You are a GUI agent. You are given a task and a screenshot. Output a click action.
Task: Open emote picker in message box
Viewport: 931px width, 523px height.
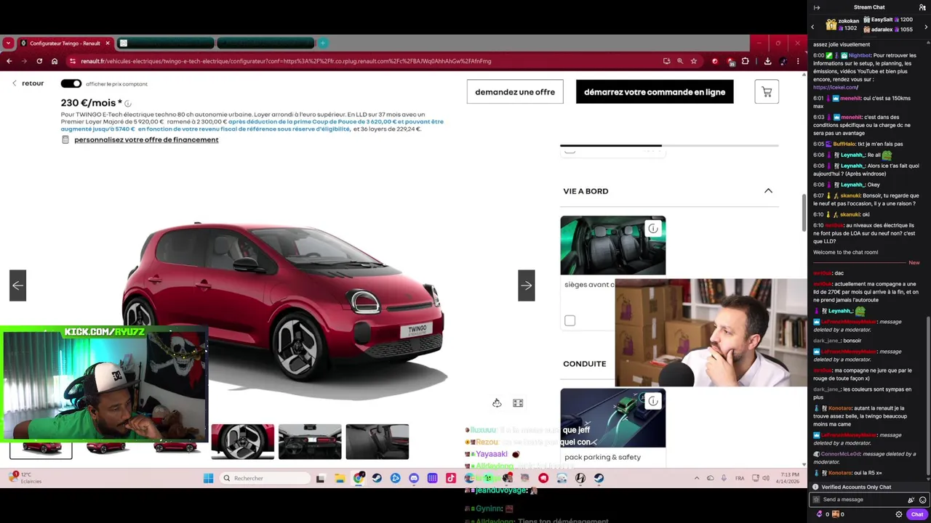pos(922,500)
